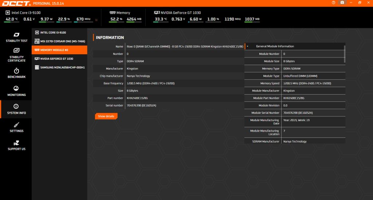Click the Intel Core i3-9100 header title
The image size is (373, 200).
pyautogui.click(x=26, y=13)
